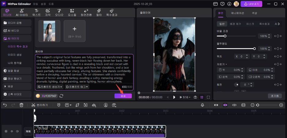Expand the 프롬프트 생성기 dropdown

click(50, 87)
